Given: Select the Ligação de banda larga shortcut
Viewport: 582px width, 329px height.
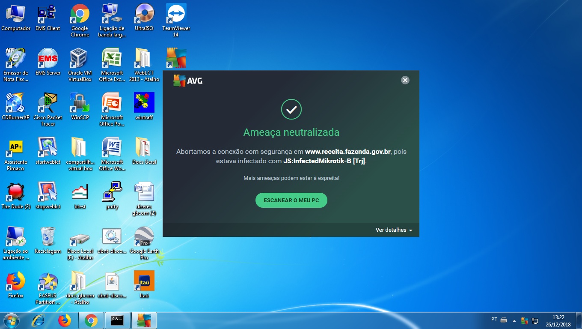Looking at the screenshot, I should (x=112, y=21).
